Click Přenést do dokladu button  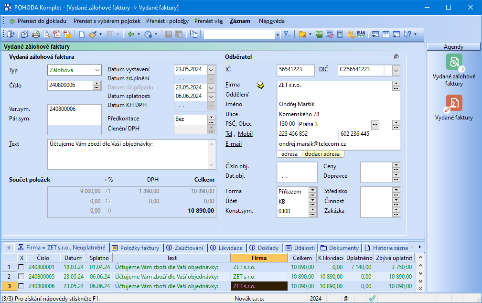coord(38,21)
